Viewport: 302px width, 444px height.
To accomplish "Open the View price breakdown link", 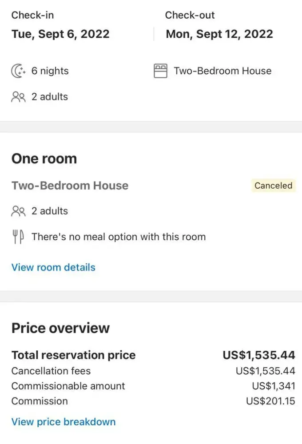I will pyautogui.click(x=64, y=422).
